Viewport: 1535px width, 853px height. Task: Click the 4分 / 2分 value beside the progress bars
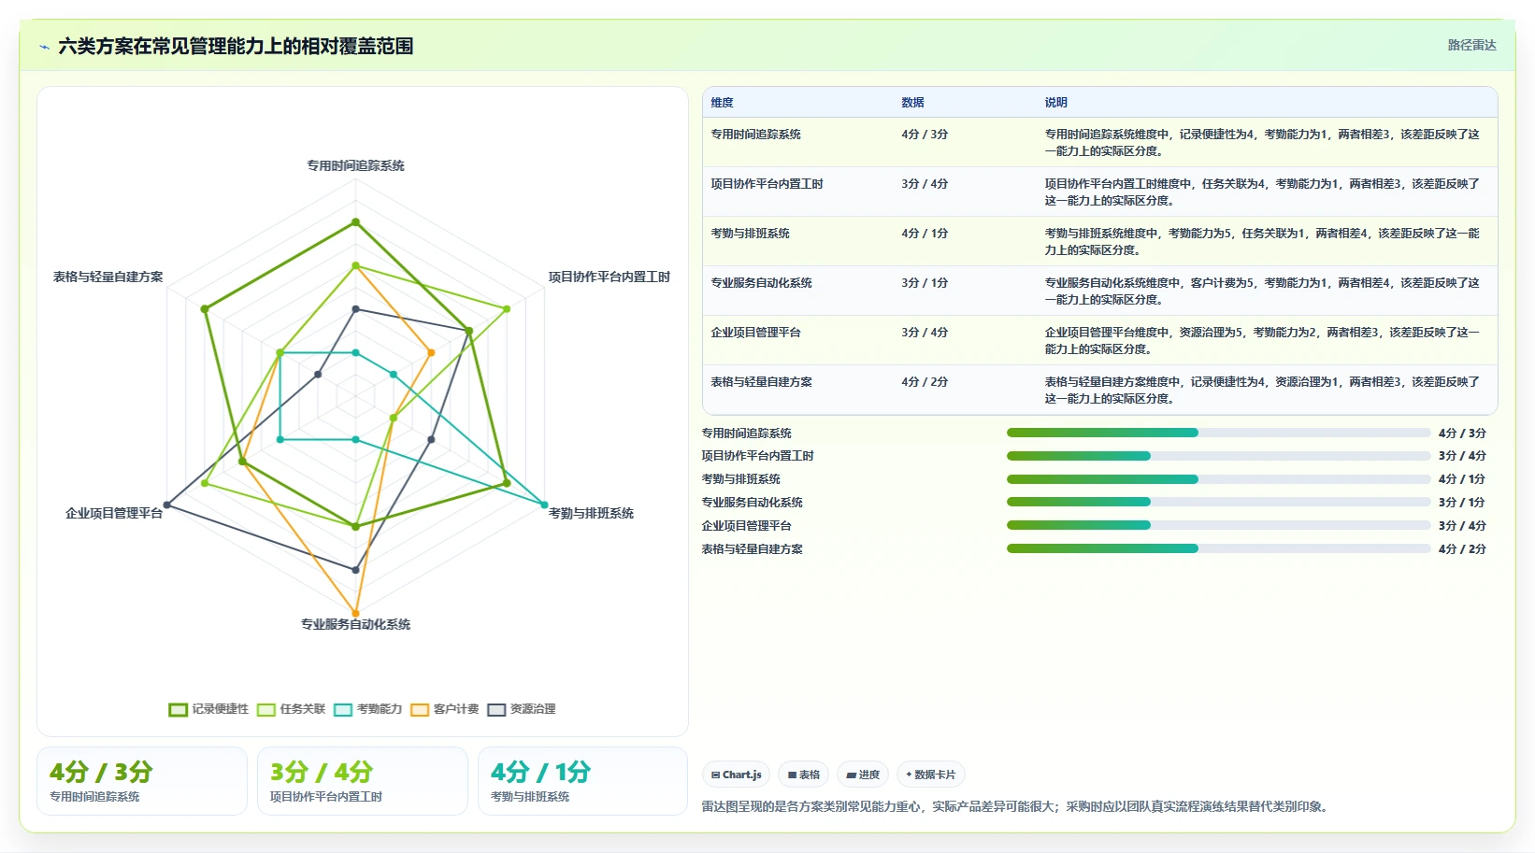1462,549
